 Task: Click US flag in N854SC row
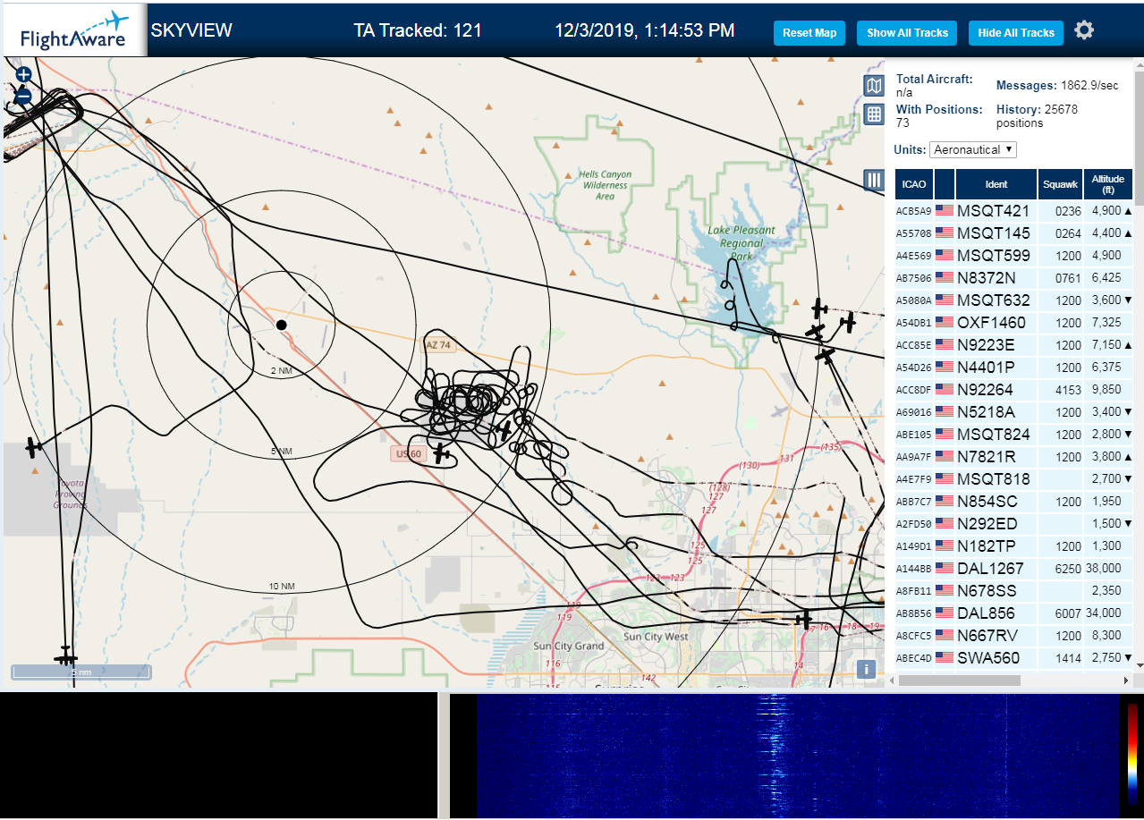point(944,502)
